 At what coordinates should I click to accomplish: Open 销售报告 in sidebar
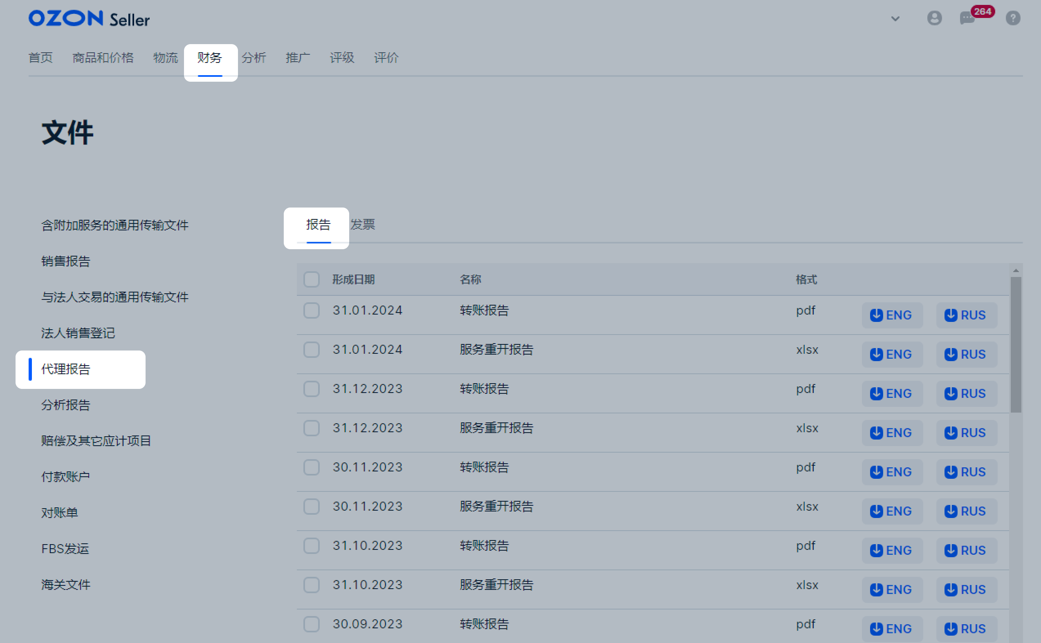pyautogui.click(x=65, y=261)
